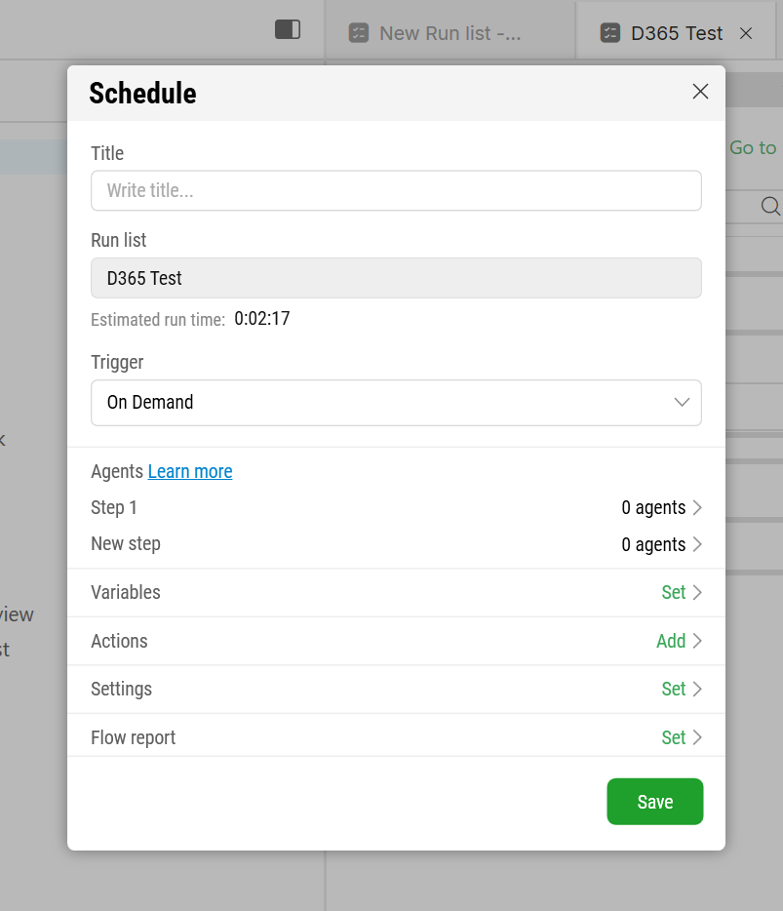
Task: Open the Agents Learn more link
Action: click(190, 471)
